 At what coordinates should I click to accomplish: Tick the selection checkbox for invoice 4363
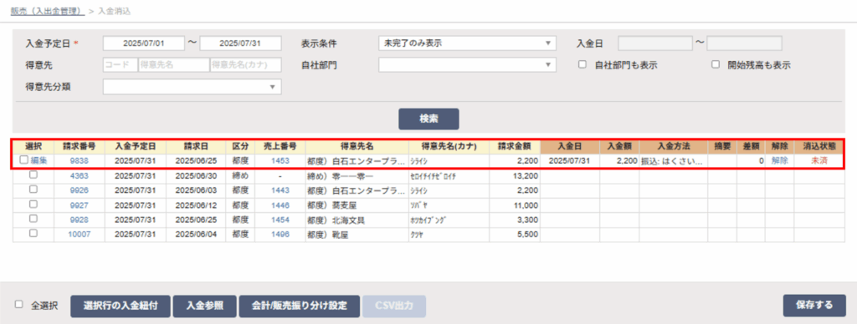point(33,175)
